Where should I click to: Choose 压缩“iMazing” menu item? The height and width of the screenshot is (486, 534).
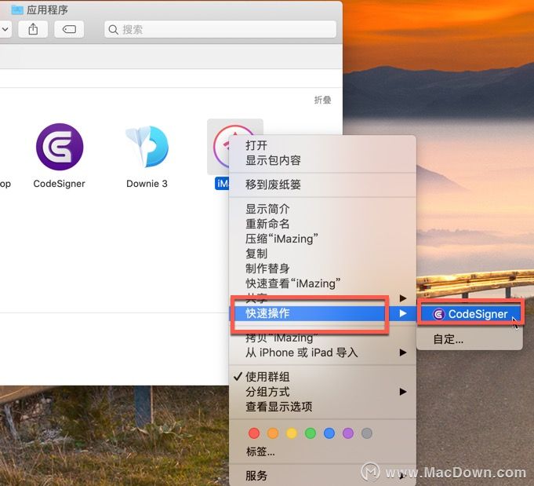tap(322, 239)
